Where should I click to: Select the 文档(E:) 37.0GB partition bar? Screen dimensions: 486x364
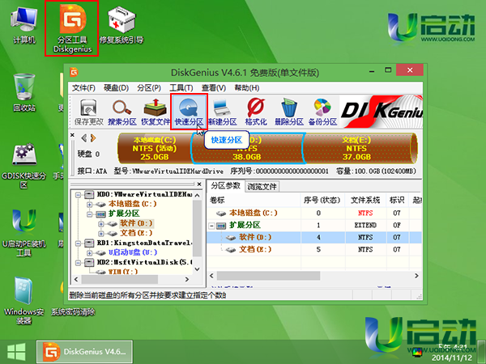360,149
